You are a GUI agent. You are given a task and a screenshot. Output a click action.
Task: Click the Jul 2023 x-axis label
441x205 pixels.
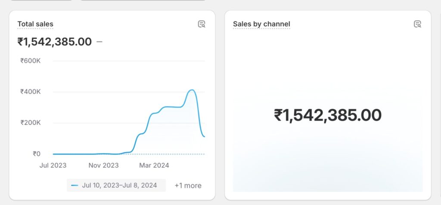pos(53,165)
